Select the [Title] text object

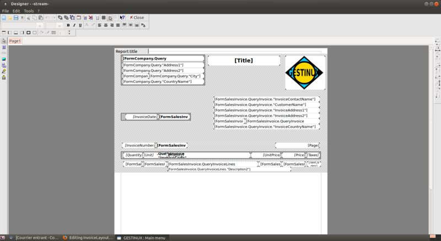244,61
